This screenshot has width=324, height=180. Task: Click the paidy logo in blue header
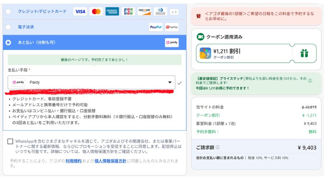click(x=172, y=42)
